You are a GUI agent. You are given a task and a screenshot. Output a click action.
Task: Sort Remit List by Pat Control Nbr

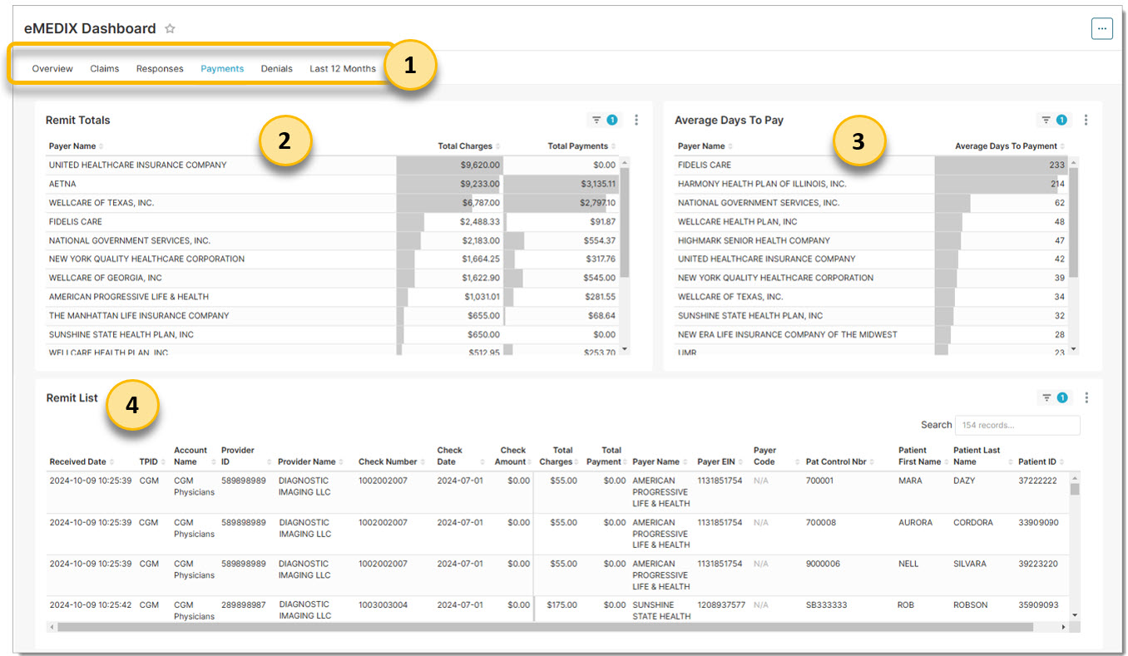point(842,462)
